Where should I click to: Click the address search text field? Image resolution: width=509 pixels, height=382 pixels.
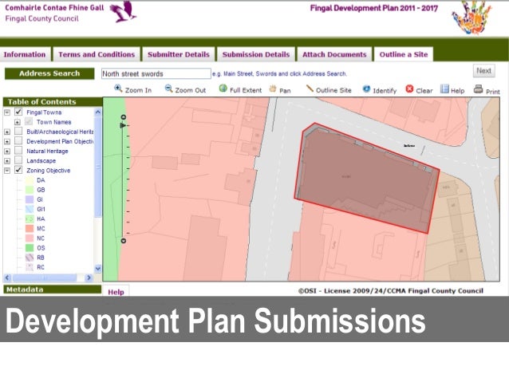[155, 73]
